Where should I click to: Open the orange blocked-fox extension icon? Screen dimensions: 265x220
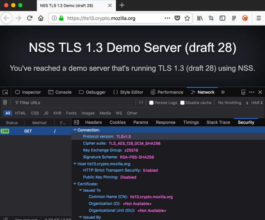[245, 18]
